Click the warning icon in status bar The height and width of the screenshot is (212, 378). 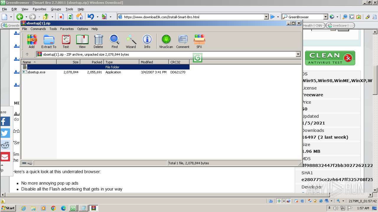[x=3, y=201]
